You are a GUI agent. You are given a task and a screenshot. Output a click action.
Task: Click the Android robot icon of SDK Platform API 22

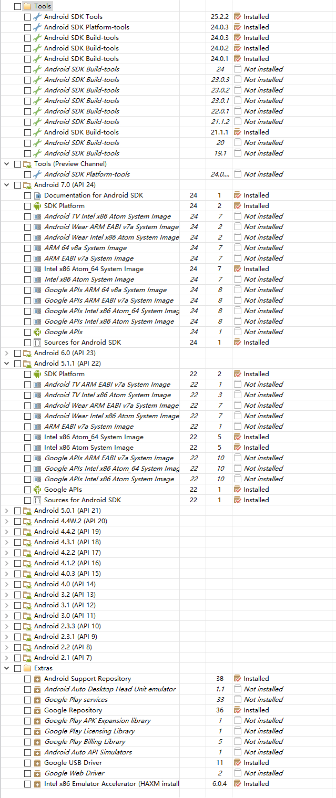click(37, 374)
